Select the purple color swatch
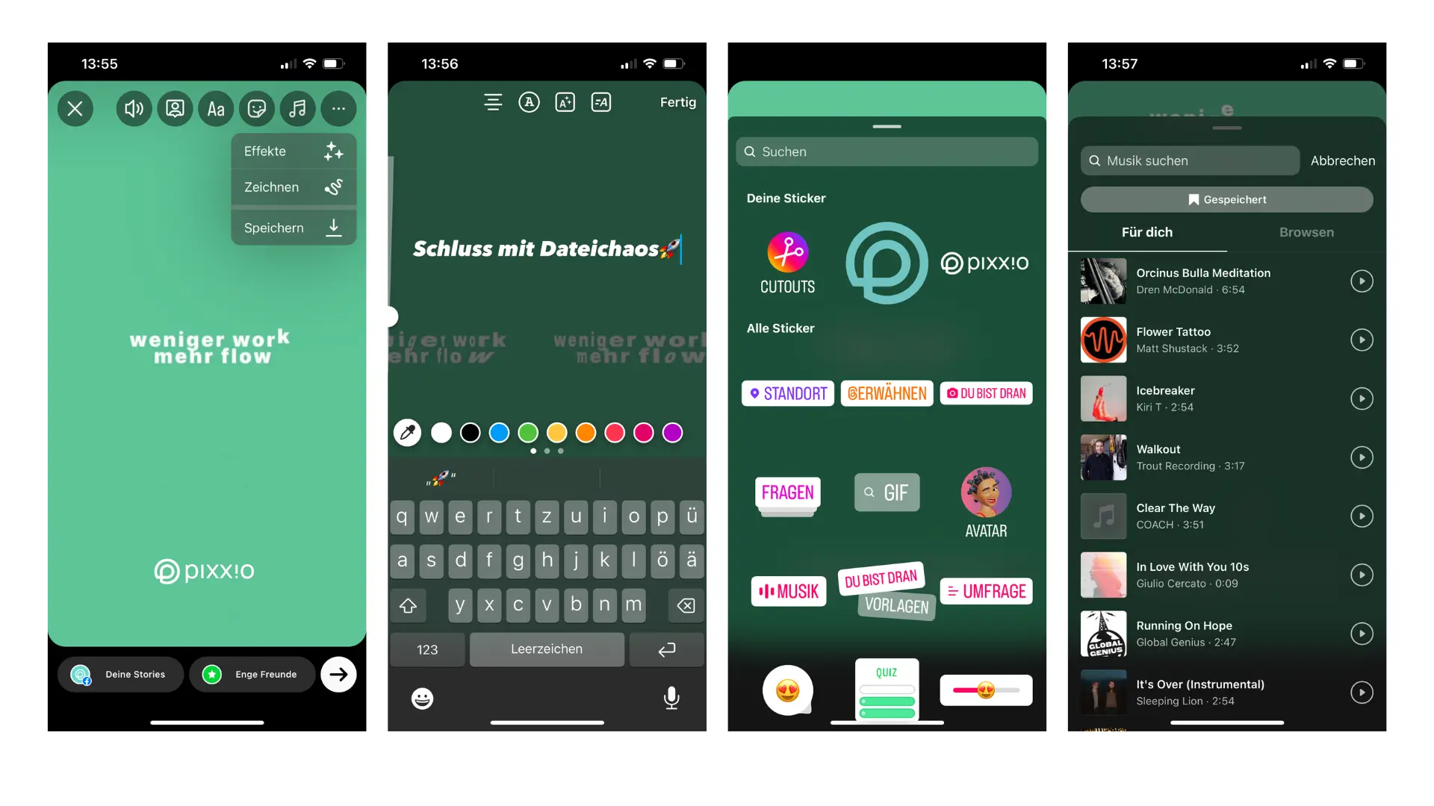1434x806 pixels. click(676, 433)
